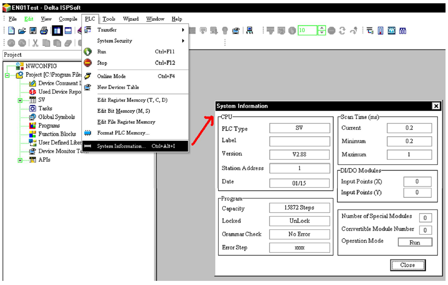The height and width of the screenshot is (285, 448).
Task: Select Online Mode from the PLC menu
Action: [x=135, y=76]
